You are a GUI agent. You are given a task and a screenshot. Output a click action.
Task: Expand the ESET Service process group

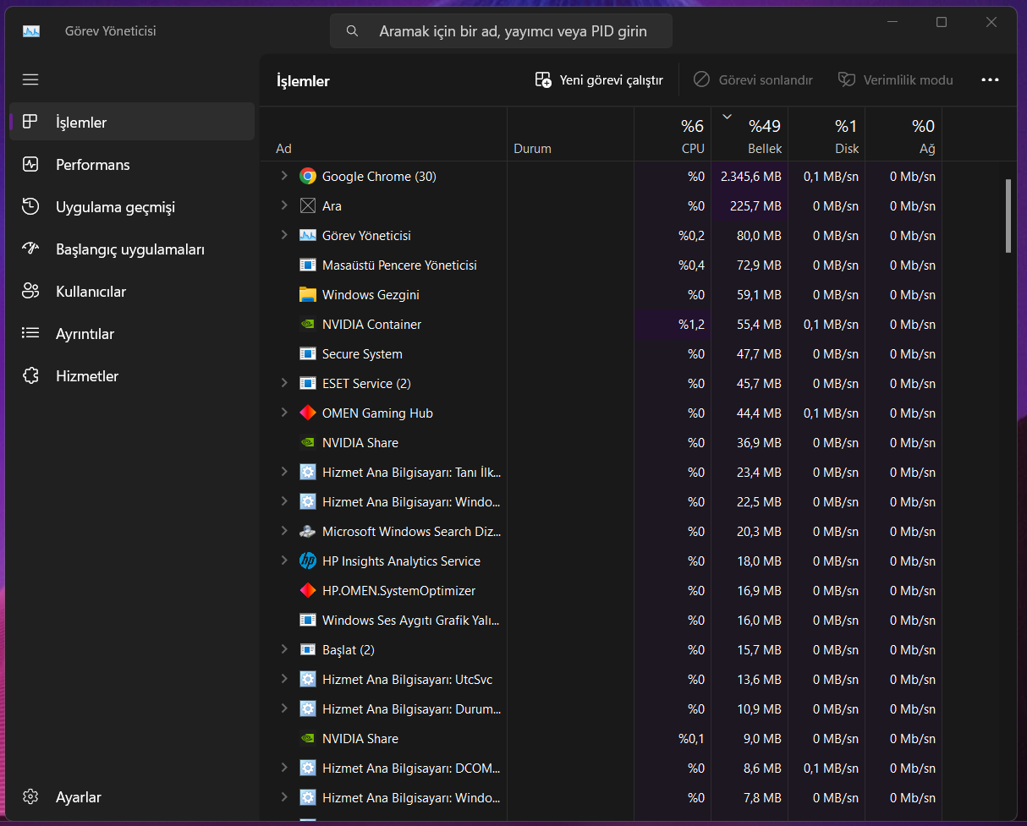pyautogui.click(x=284, y=383)
